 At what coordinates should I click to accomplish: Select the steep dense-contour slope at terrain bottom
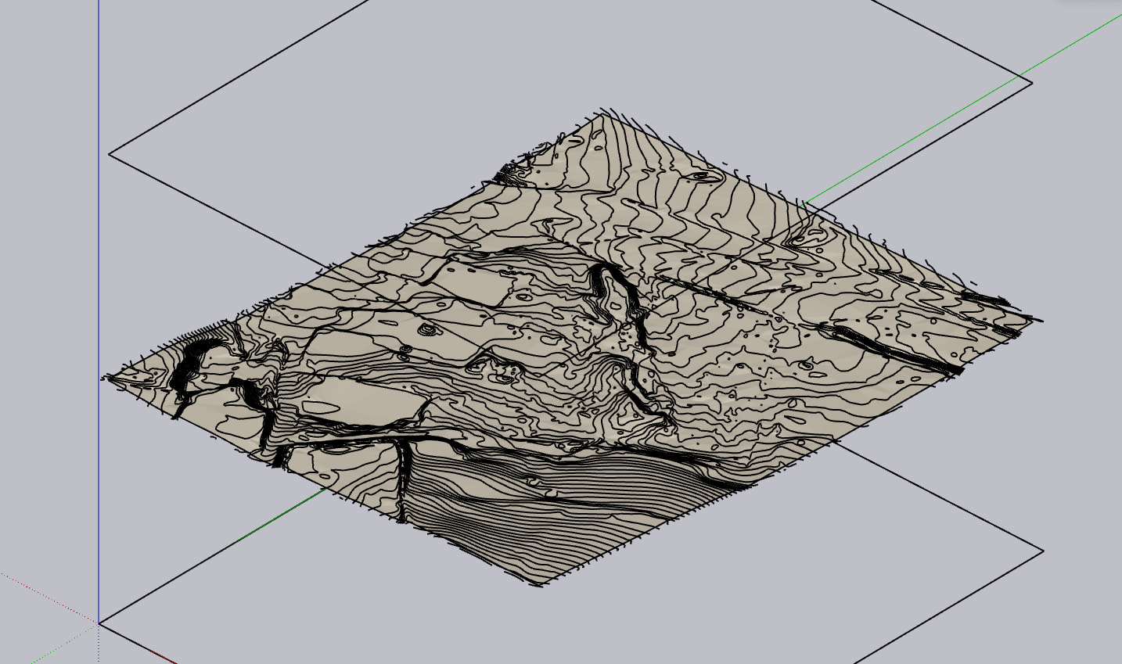click(x=532, y=516)
